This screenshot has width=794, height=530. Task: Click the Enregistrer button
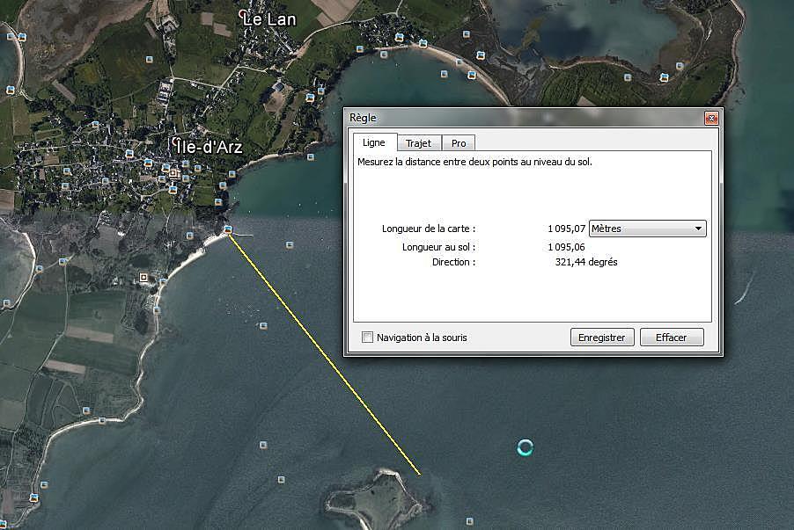point(602,338)
